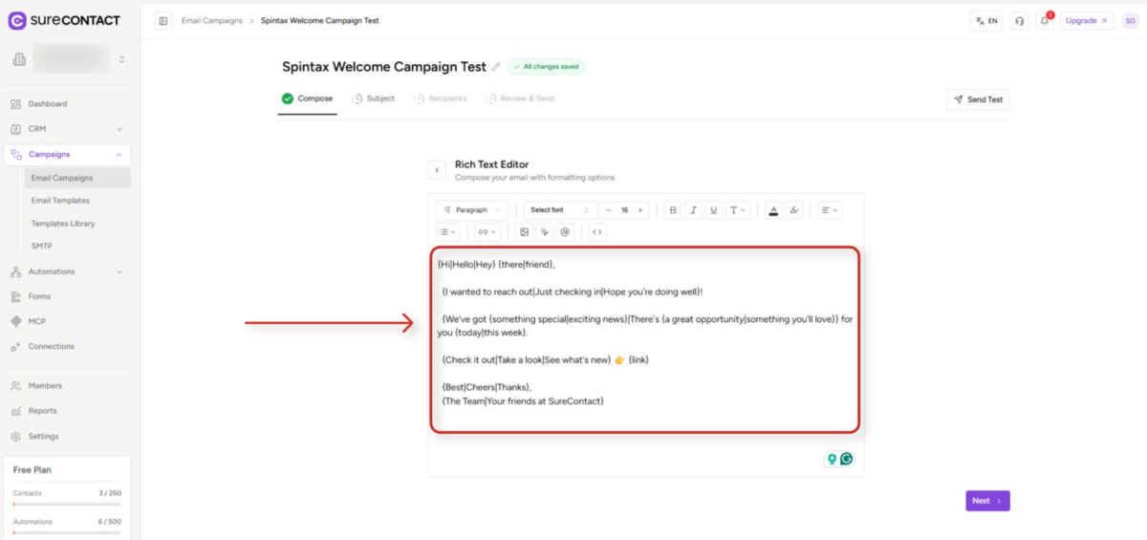Screen dimensions: 1147x540
Task: Click inside the email body text area
Action: pyautogui.click(x=645, y=340)
